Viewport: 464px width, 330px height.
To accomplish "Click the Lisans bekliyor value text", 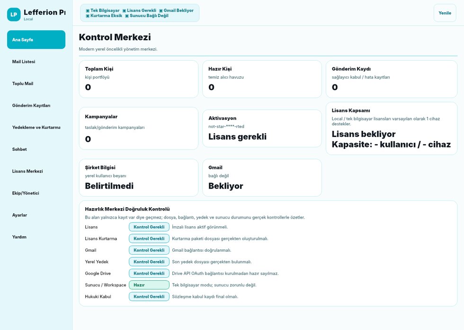I will point(364,134).
